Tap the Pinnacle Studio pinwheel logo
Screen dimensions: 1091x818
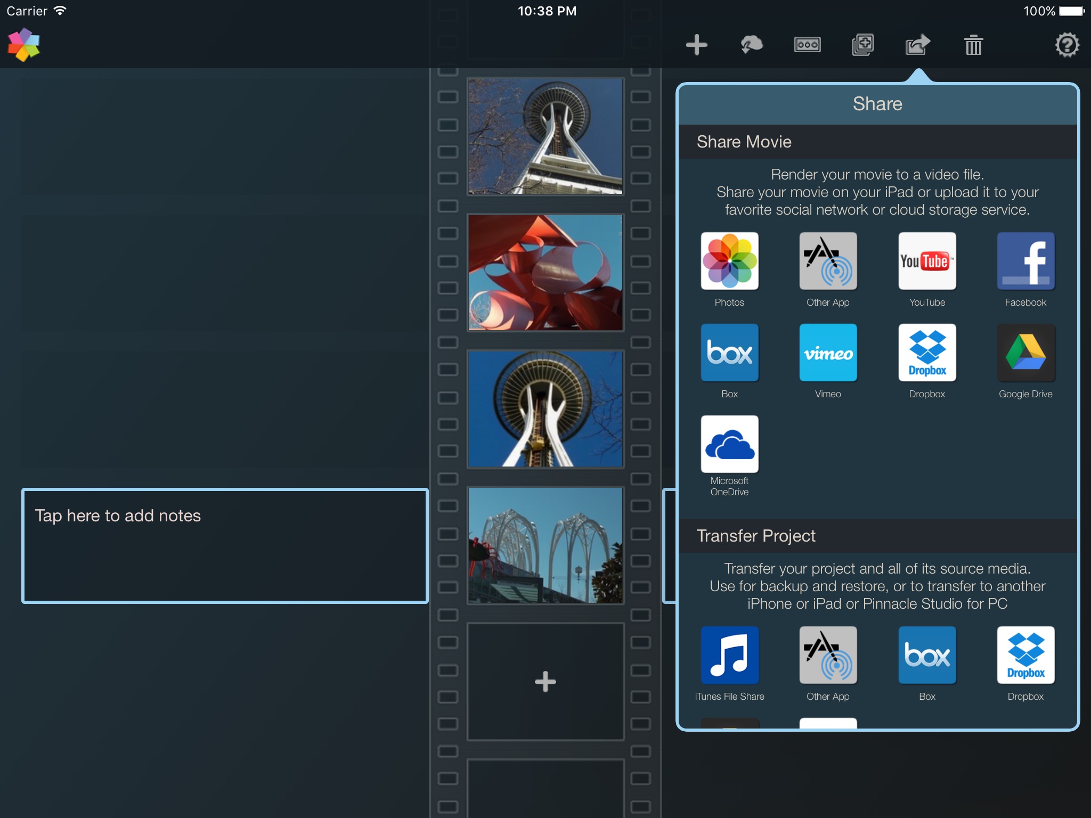pos(24,45)
